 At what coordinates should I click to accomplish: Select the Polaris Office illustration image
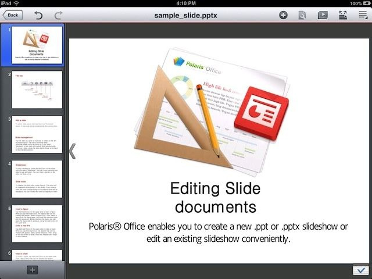point(212,112)
